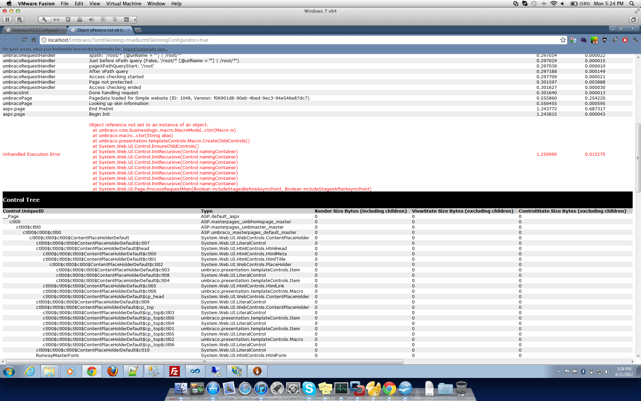Open the Windows Start button
This screenshot has height=401, width=641.
(9, 371)
